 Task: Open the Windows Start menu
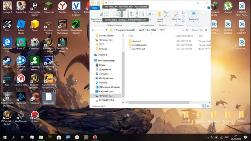[5, 137]
